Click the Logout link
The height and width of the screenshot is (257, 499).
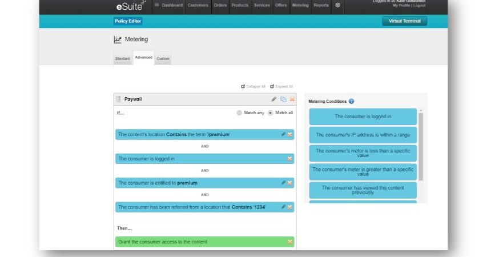click(x=420, y=5)
